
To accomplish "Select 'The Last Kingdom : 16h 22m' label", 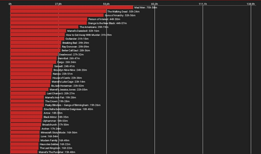I will [x=56, y=148].
